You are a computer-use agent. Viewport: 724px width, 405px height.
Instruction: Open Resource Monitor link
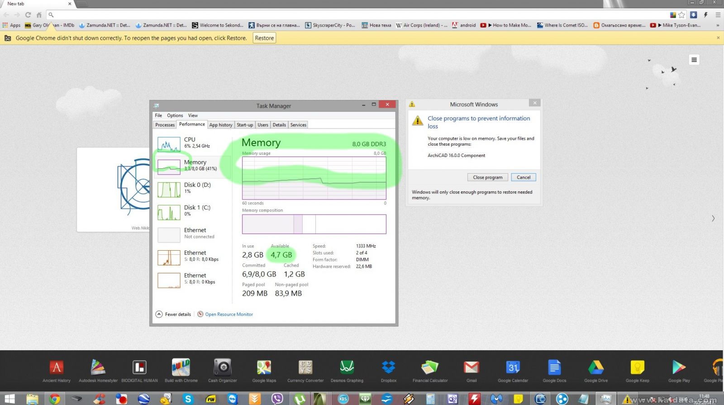pyautogui.click(x=229, y=314)
